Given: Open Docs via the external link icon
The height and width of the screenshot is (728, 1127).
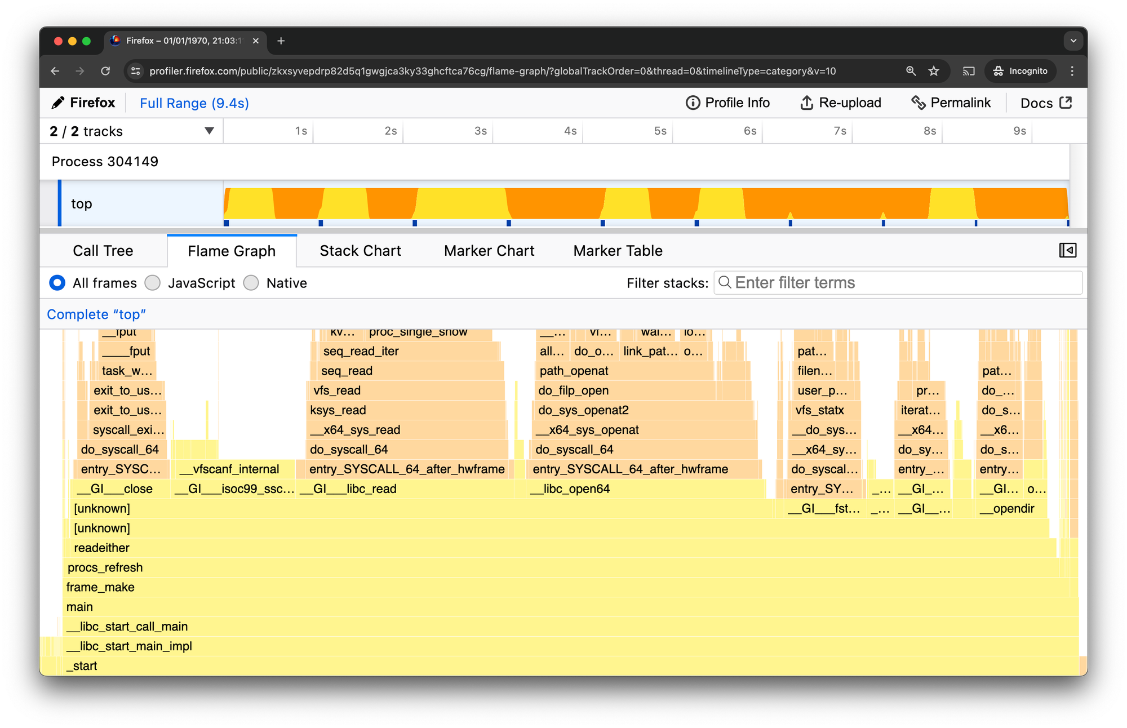Looking at the screenshot, I should click(1065, 103).
